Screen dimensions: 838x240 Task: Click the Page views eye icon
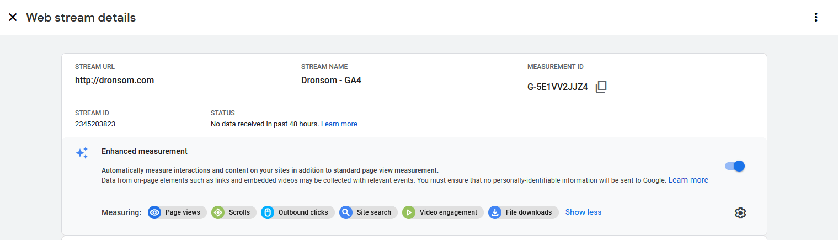pos(154,212)
